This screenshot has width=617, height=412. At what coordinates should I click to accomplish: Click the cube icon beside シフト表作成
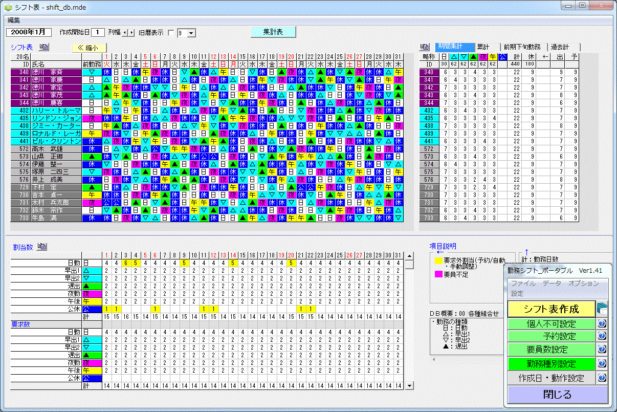602,309
